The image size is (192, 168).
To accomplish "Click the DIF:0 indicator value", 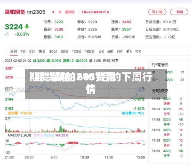I will [38, 135].
